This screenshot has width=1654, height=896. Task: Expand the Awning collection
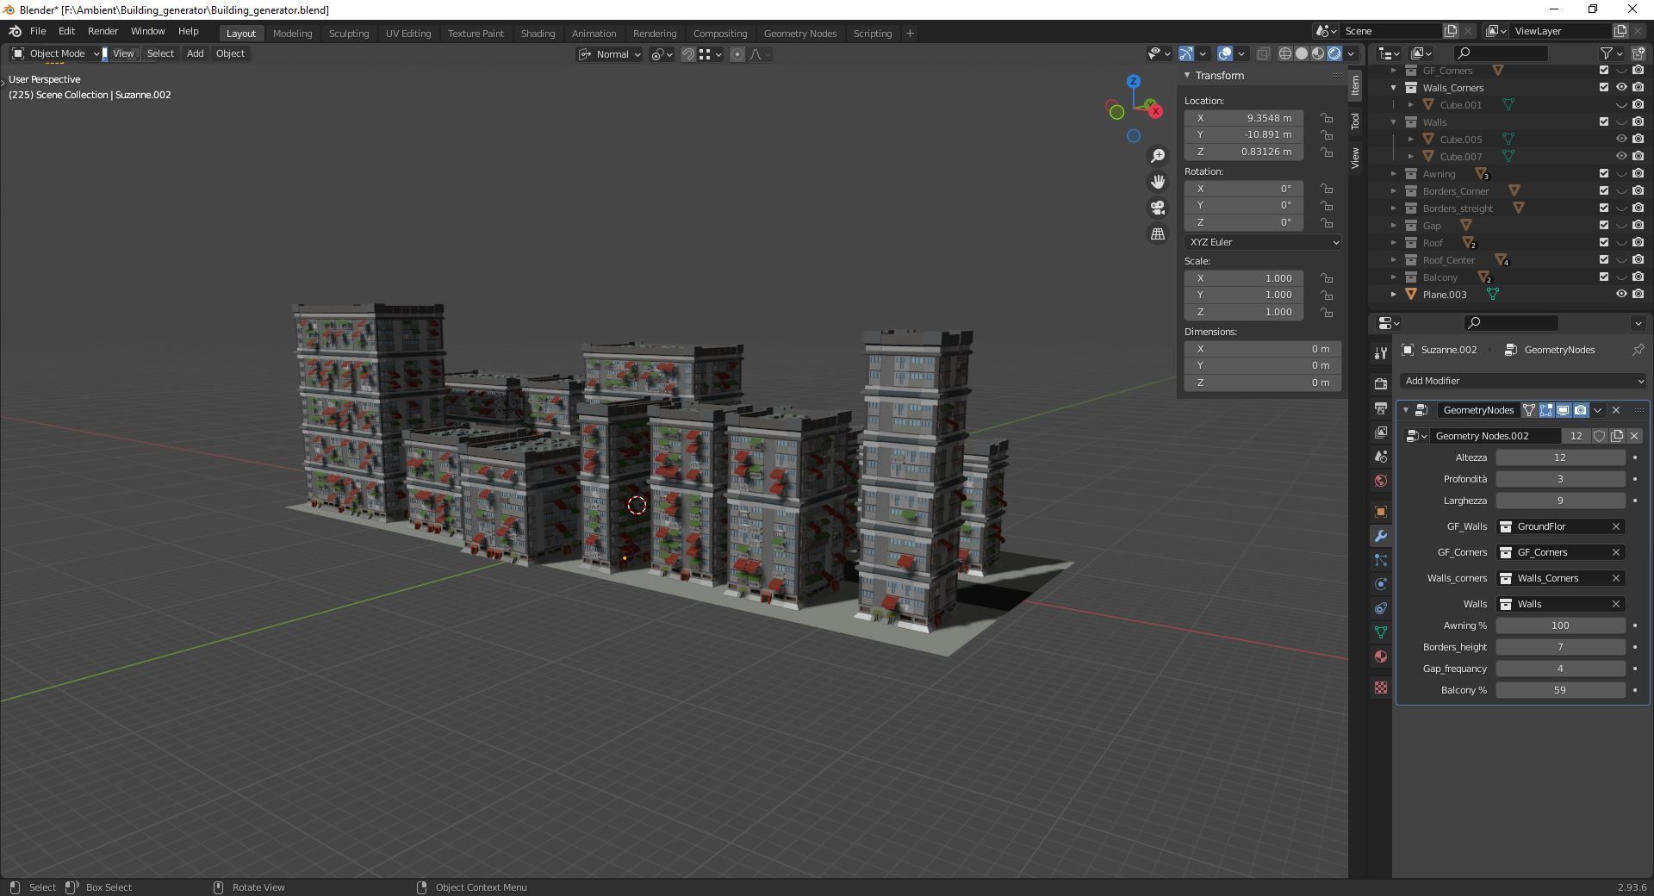pos(1394,173)
